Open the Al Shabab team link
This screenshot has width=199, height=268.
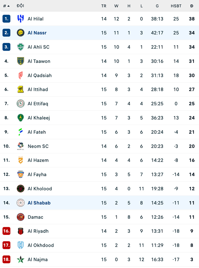click(39, 203)
